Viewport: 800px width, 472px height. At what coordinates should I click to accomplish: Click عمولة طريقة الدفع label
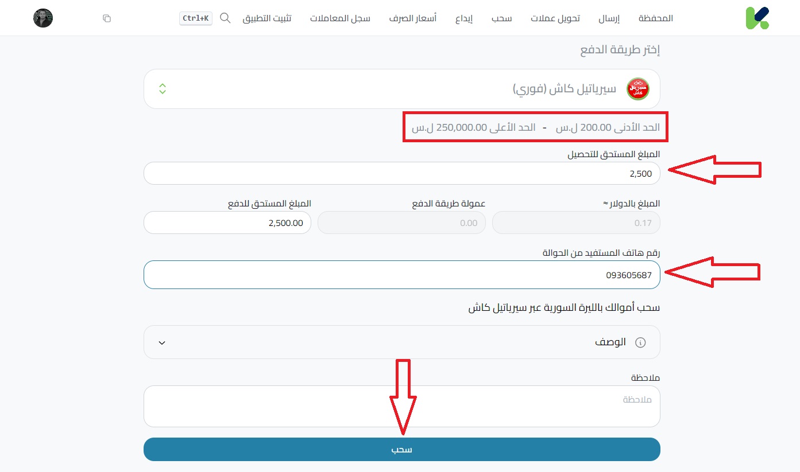[x=449, y=204]
